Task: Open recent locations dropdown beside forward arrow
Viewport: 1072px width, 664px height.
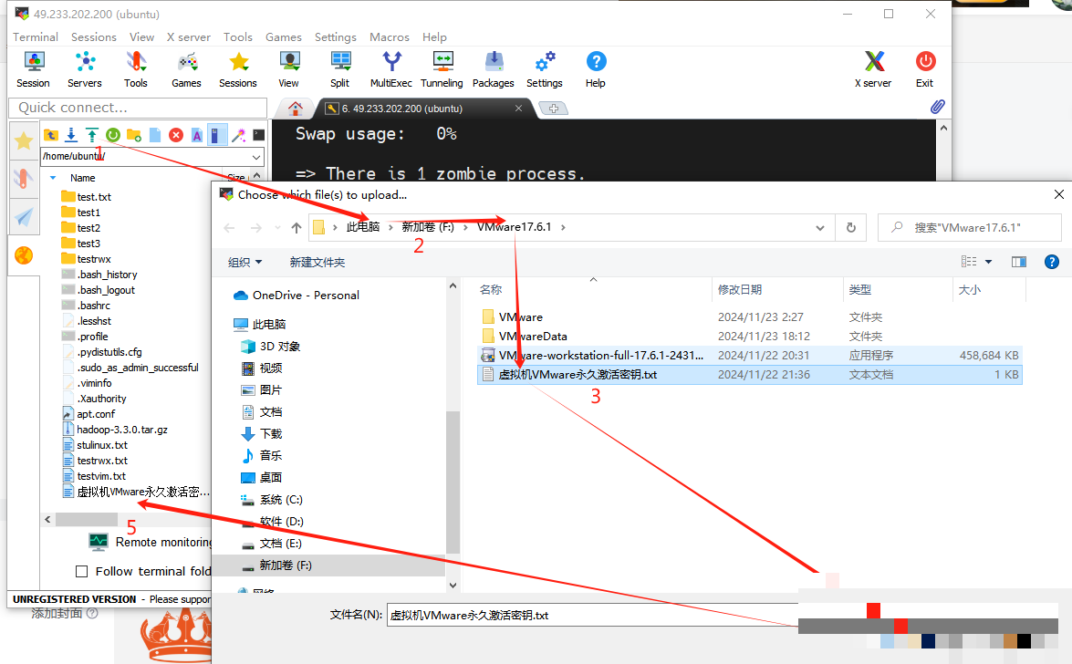Action: (x=277, y=228)
